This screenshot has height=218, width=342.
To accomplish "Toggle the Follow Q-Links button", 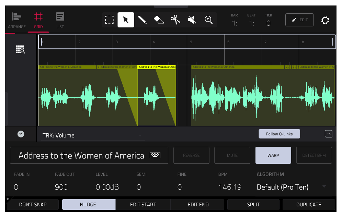I will (279, 134).
